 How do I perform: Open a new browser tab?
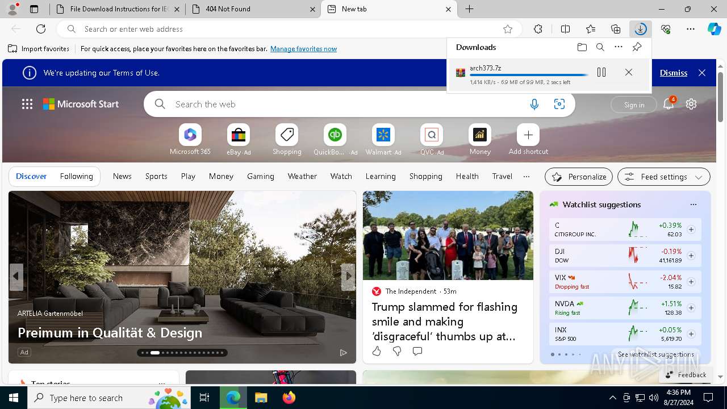[470, 9]
